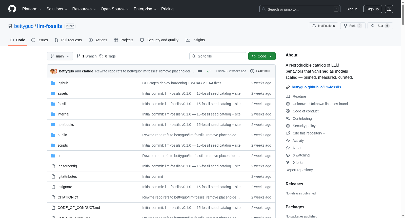This screenshot has height=218, width=405.
Task: Open the command palette icon button
Action: pyautogui.click(x=389, y=9)
